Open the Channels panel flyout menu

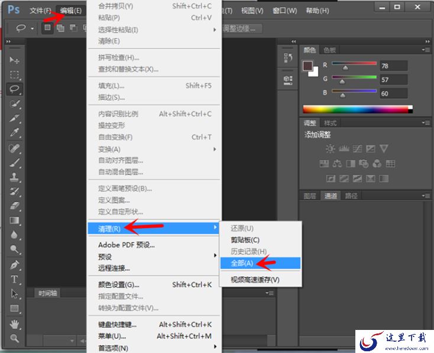pos(426,196)
